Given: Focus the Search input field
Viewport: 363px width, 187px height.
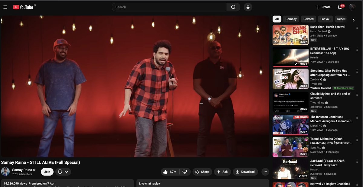Looking at the screenshot, I should click(169, 7).
